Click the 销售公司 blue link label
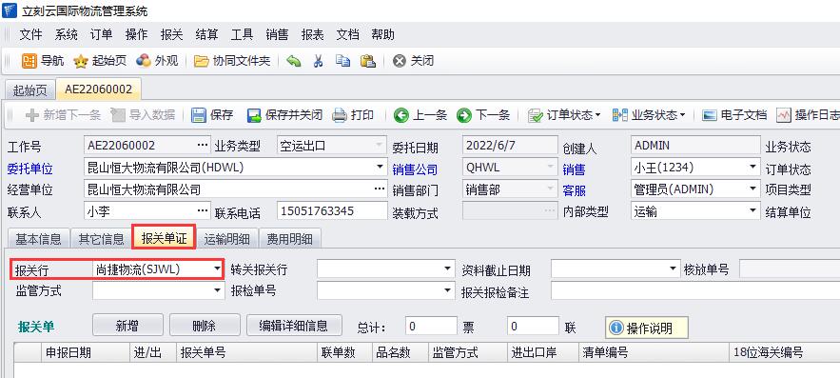This screenshot has height=378, width=840. 415,169
